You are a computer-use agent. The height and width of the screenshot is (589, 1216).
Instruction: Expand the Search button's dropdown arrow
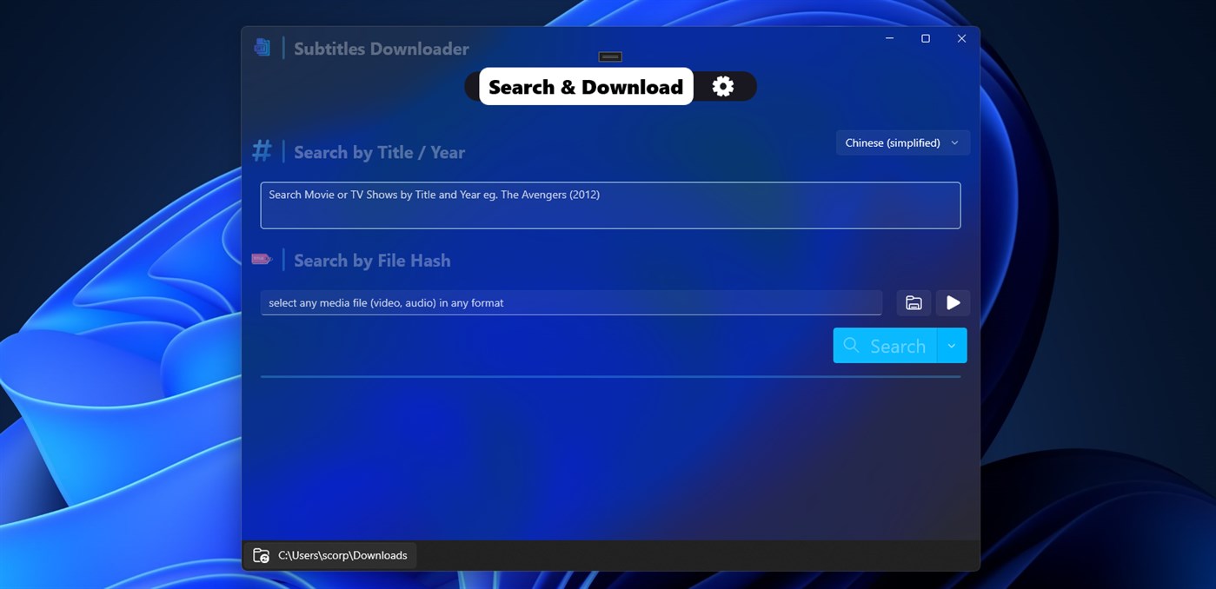tap(953, 345)
